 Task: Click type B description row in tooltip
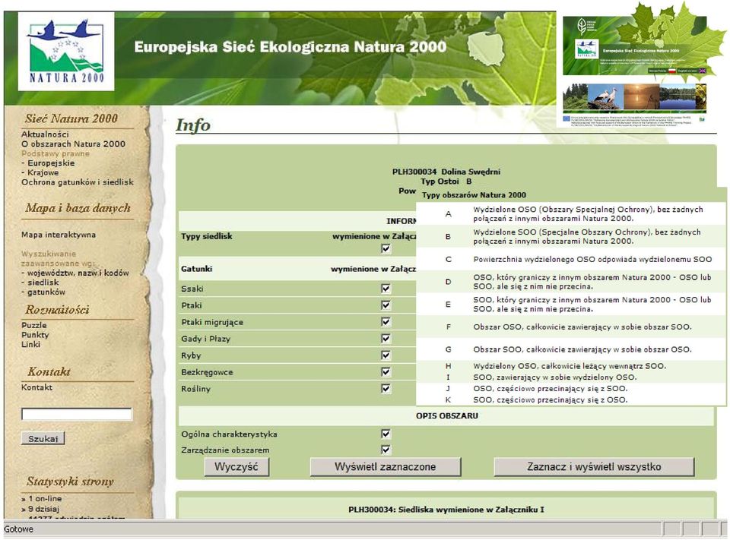click(x=571, y=237)
